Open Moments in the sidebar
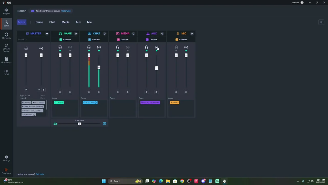This screenshot has width=328, height=185. click(x=6, y=36)
